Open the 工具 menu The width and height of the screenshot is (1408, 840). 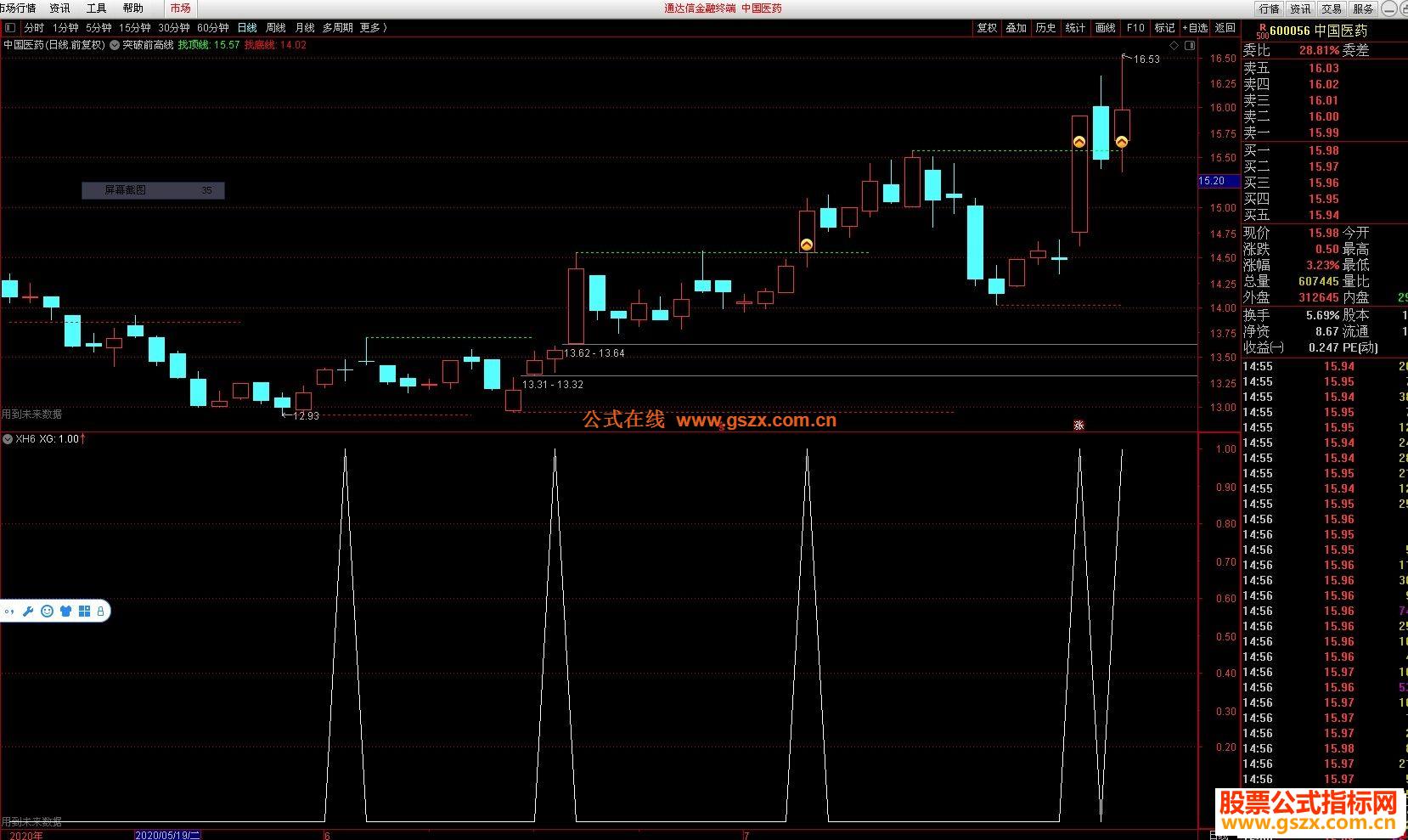click(96, 8)
